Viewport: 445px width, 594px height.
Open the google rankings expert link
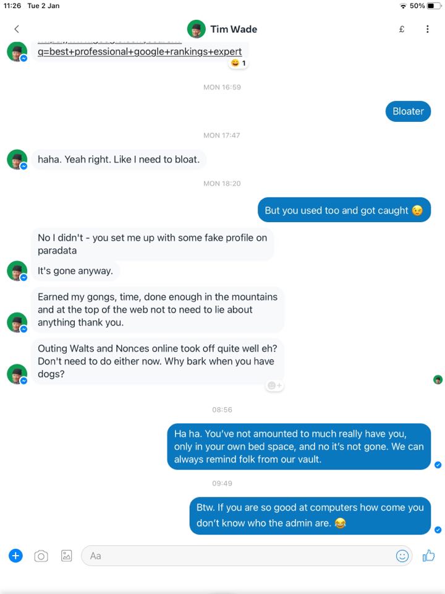click(x=140, y=51)
